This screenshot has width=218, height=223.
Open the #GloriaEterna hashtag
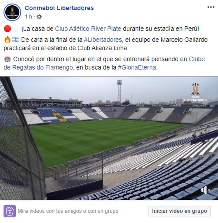137,67
